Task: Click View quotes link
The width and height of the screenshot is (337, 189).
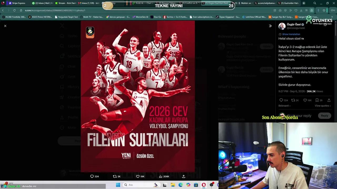Action: (x=323, y=106)
